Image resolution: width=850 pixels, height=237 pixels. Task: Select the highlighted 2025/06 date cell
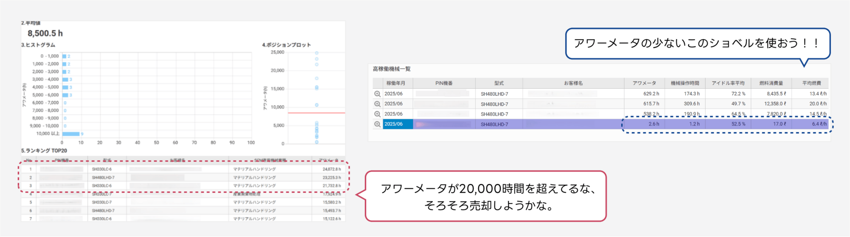tap(398, 124)
